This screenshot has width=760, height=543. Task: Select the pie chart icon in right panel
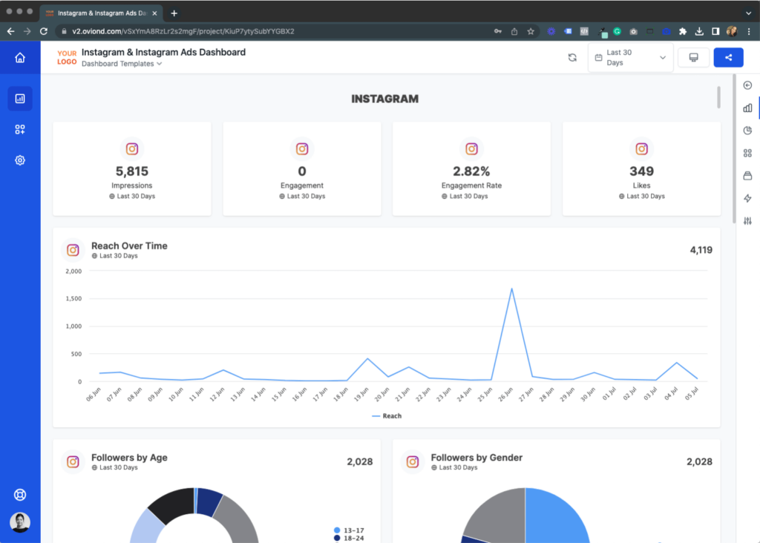[x=748, y=131]
